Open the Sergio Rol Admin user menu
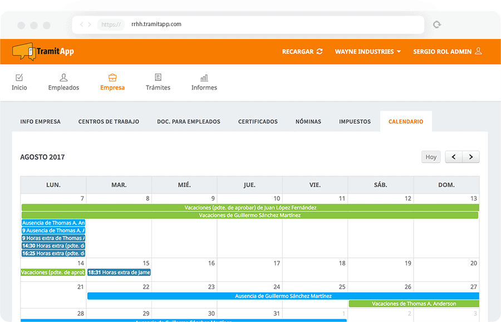Image resolution: width=501 pixels, height=322 pixels. 448,51
